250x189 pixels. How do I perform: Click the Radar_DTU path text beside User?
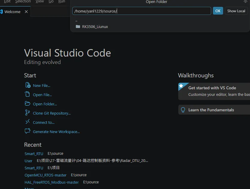(92, 160)
